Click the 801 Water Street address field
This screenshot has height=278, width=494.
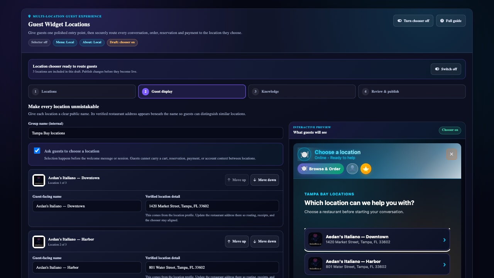(212, 268)
